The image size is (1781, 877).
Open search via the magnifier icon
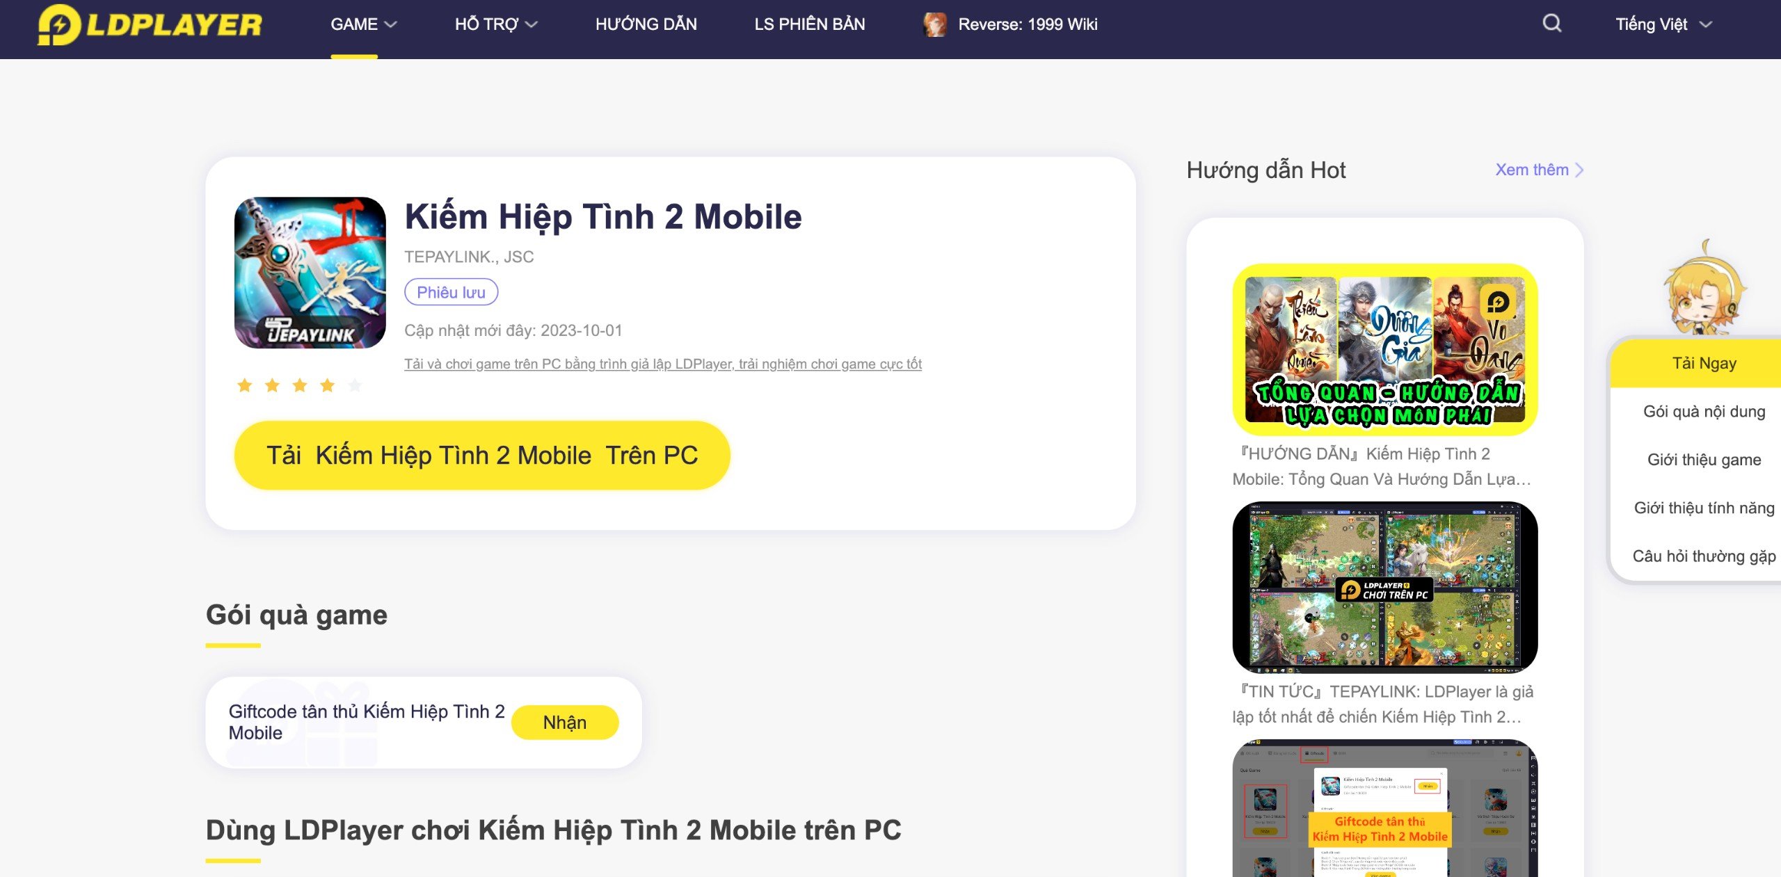(1553, 24)
